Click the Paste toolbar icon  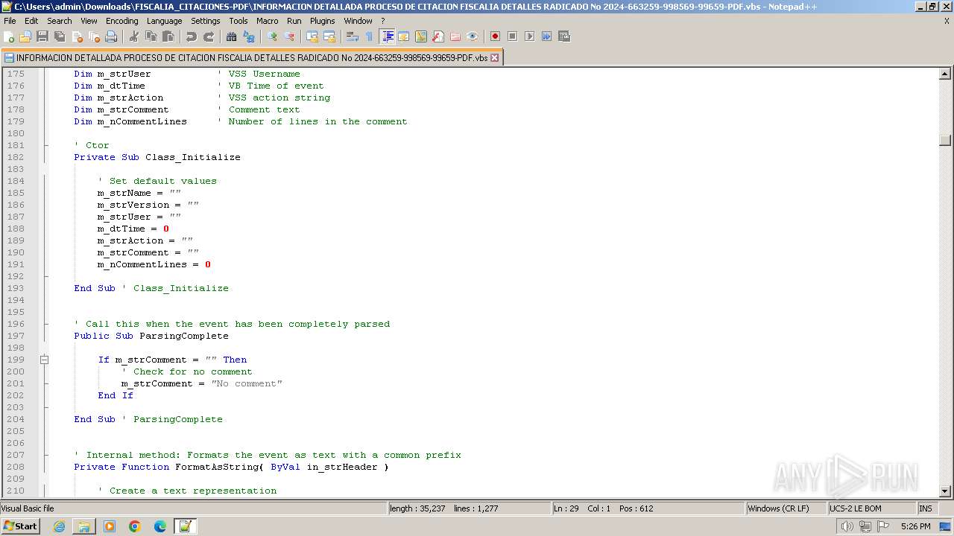pos(168,36)
